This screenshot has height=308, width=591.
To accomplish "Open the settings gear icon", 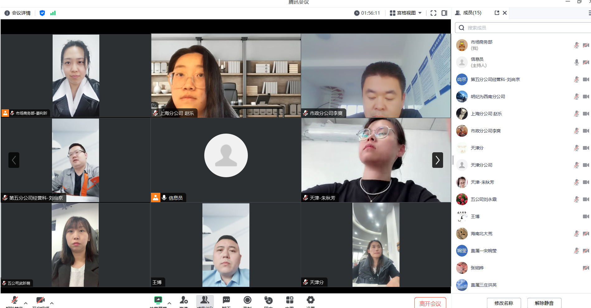I will tap(310, 300).
